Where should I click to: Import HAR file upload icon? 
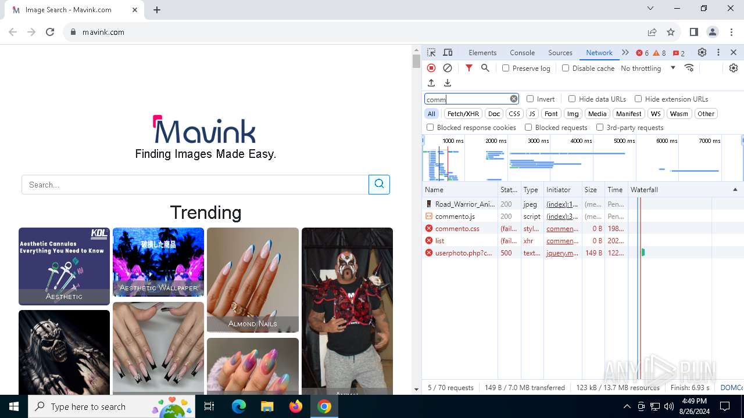tap(431, 83)
